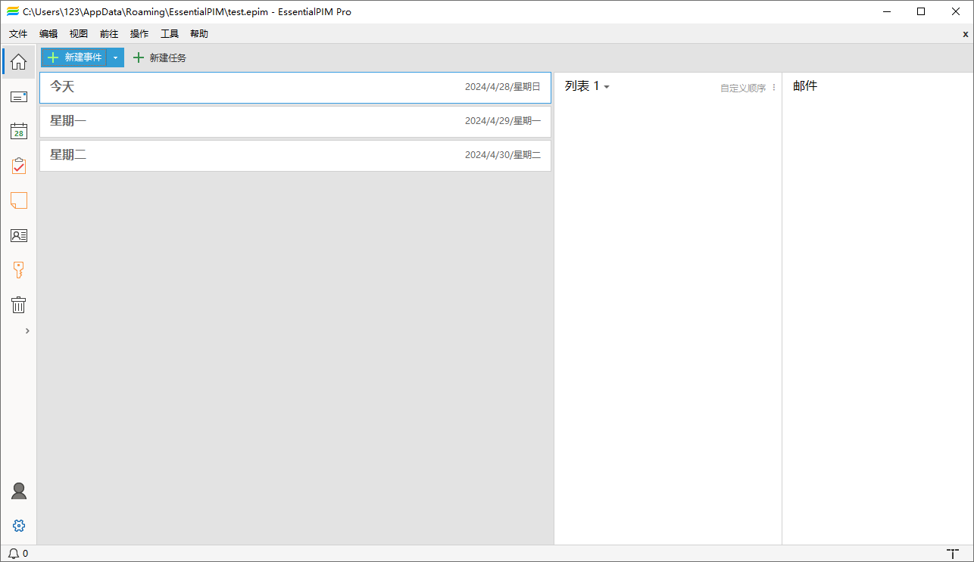
Task: Open the Calendar module icon
Action: pos(18,131)
